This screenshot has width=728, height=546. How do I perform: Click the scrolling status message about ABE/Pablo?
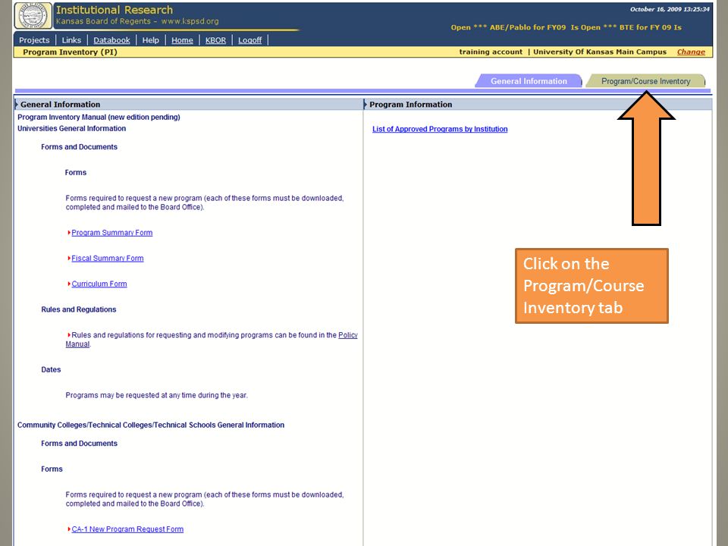[566, 27]
